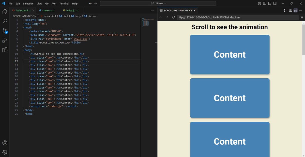This screenshot has width=305, height=157.
Task: Follow the style.css link in code
Action: 80,39
